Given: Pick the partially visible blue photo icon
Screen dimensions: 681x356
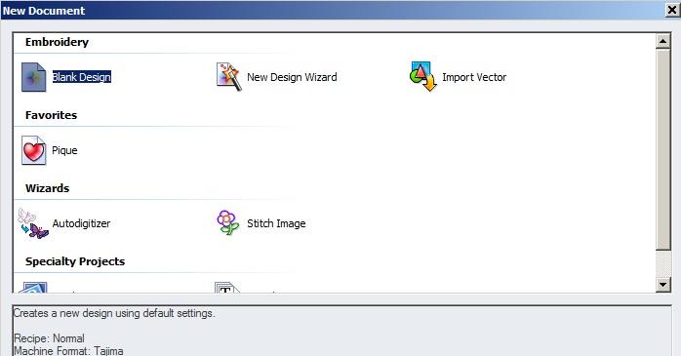Looking at the screenshot, I should pyautogui.click(x=33, y=288).
